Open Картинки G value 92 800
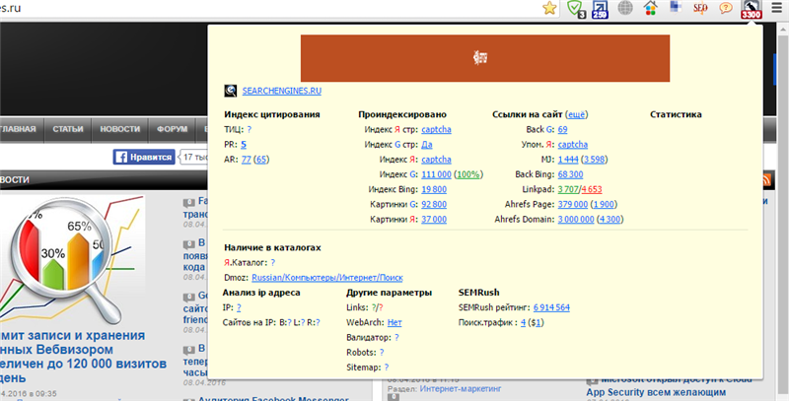Viewport: 789px width, 401px height. [434, 205]
